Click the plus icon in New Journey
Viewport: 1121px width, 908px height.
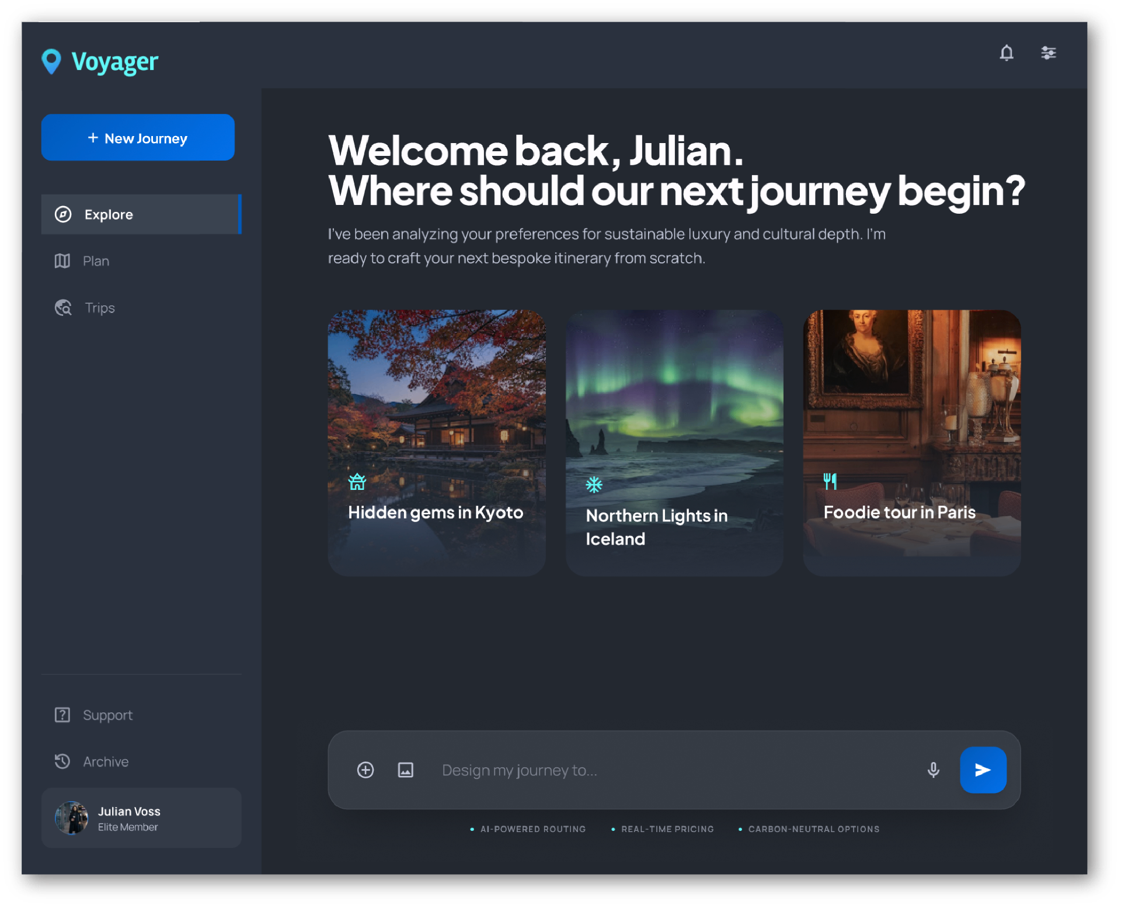pyautogui.click(x=92, y=138)
